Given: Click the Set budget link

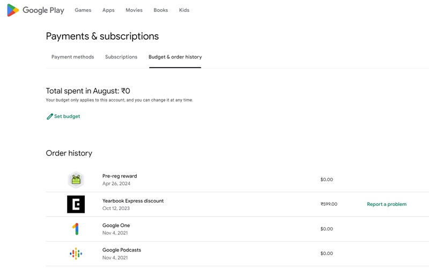Looking at the screenshot, I should pos(67,116).
